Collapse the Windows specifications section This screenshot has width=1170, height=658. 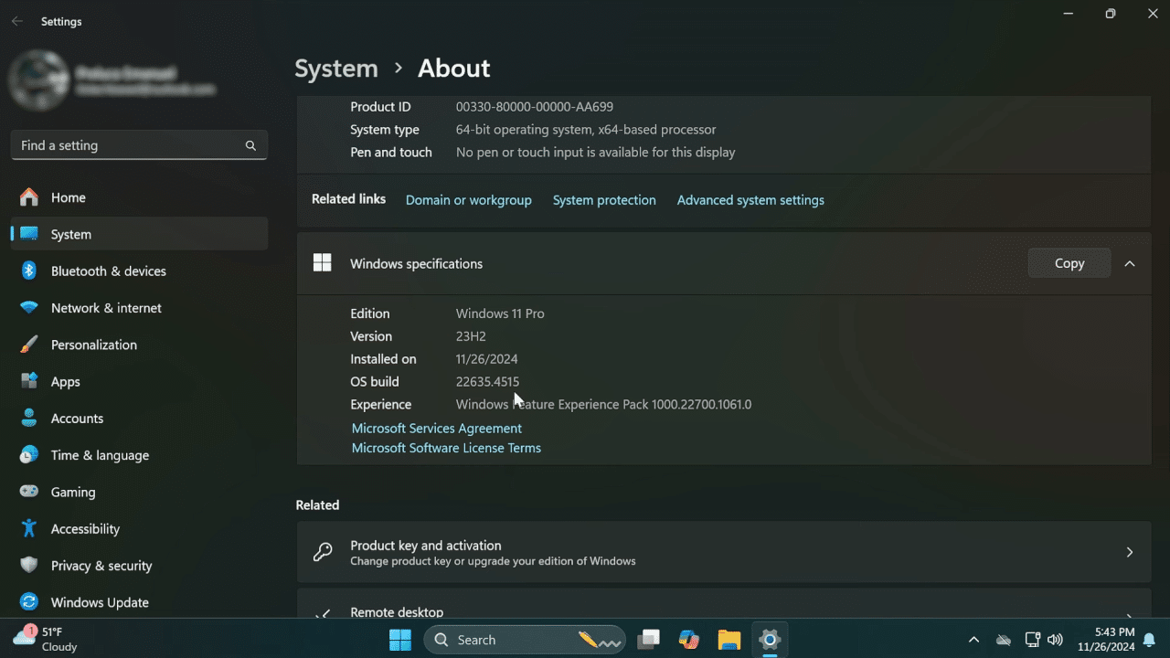[1130, 263]
